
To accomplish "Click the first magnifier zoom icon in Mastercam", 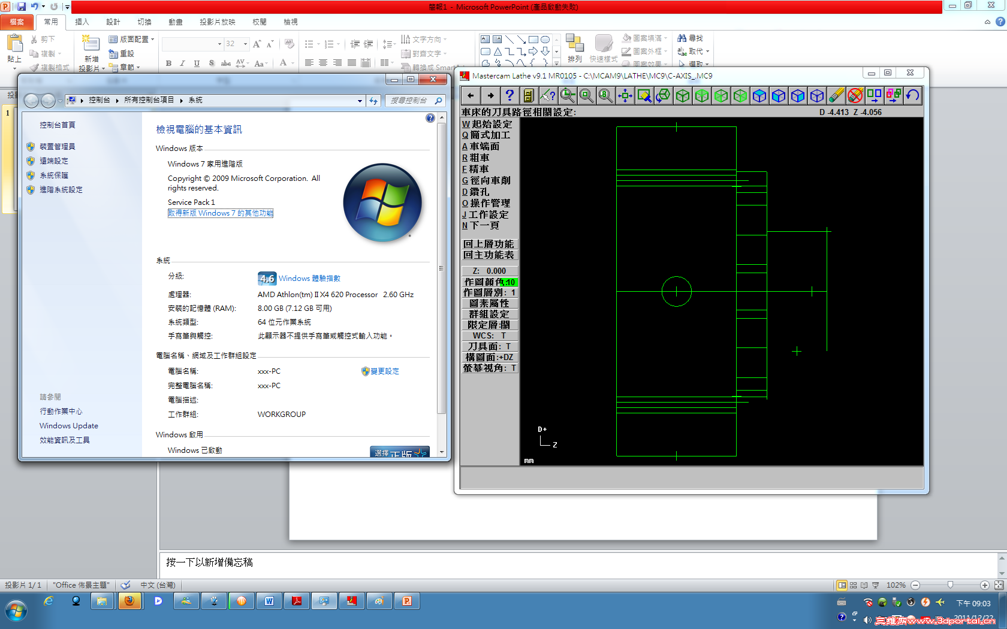I will (567, 95).
